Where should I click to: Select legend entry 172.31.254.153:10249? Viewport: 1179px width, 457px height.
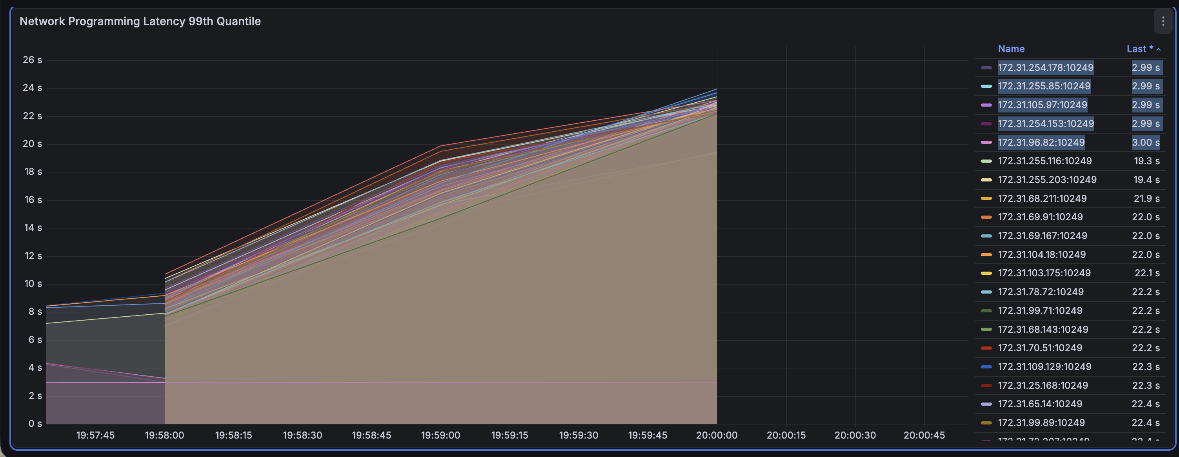pos(1046,123)
